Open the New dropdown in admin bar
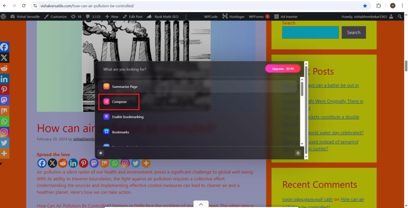Screen dimensions: 408x208 point(112,17)
